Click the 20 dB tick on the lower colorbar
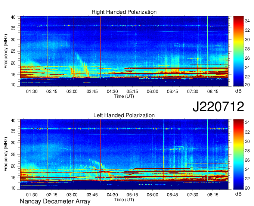254x206 pixels. 247,188
